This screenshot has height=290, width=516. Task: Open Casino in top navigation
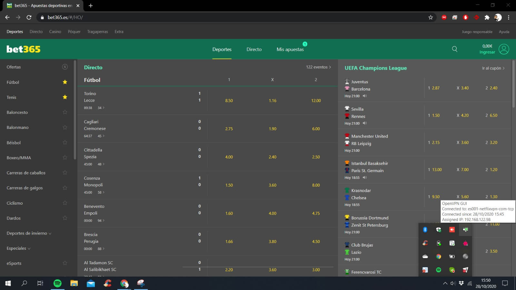[55, 32]
